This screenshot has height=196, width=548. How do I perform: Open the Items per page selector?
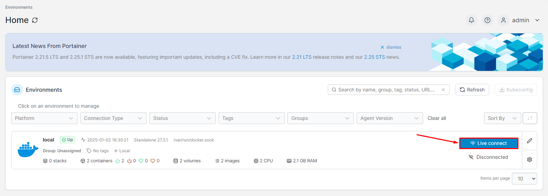coord(524,179)
